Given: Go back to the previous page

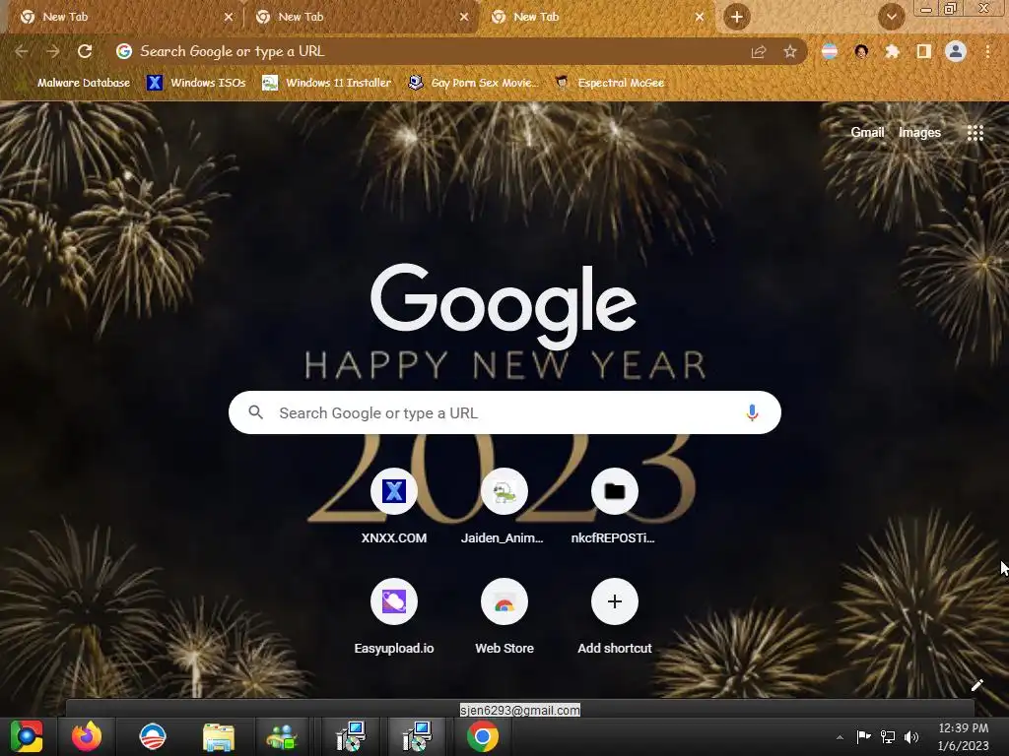Looking at the screenshot, I should click(x=22, y=51).
